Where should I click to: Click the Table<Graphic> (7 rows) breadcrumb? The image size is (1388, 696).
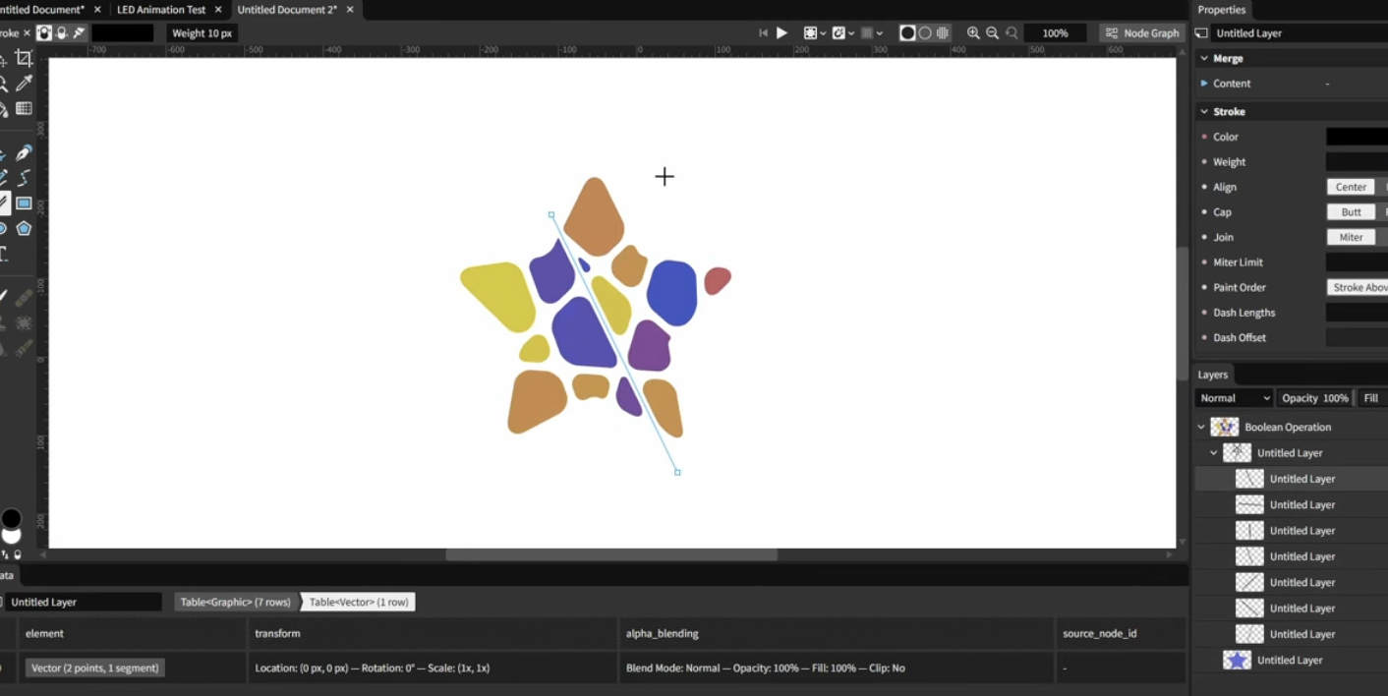pos(236,602)
